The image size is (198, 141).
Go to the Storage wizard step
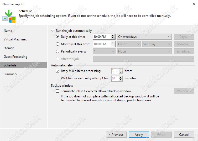9,48
